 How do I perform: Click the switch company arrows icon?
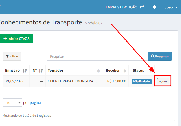[x=142, y=7]
